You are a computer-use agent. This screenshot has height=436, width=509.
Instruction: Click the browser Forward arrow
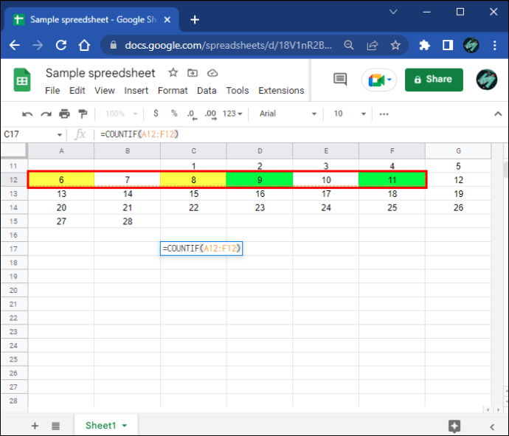38,45
